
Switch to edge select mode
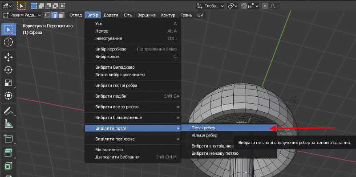pyautogui.click(x=54, y=15)
